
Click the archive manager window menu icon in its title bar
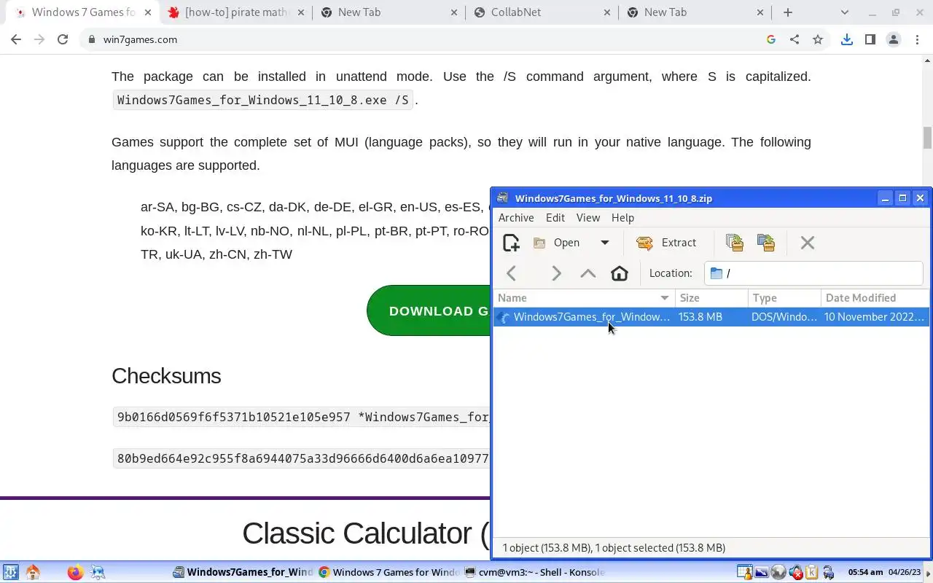tap(503, 198)
